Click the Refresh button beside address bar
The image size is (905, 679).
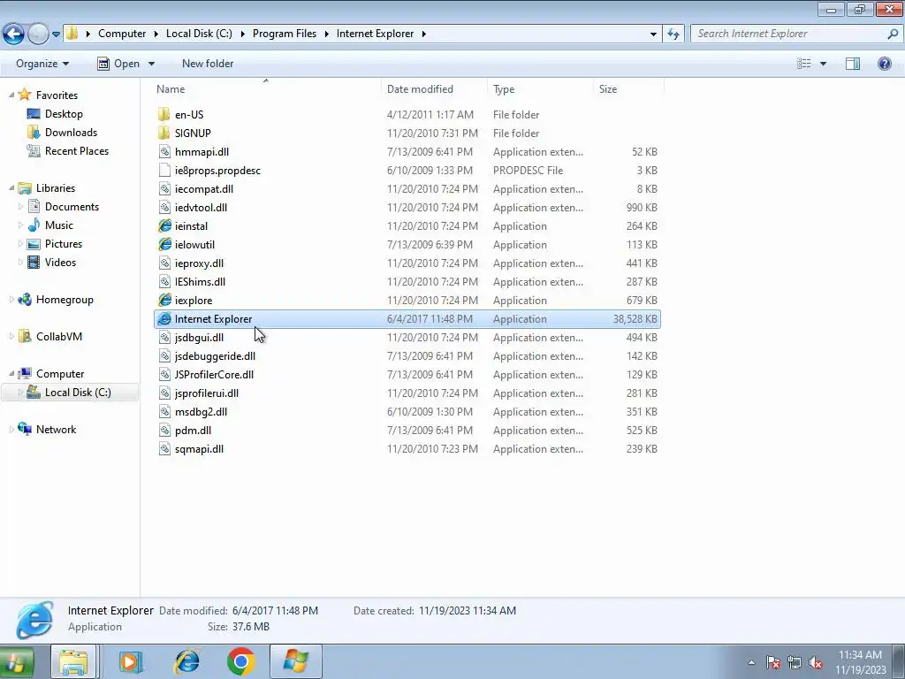click(673, 34)
